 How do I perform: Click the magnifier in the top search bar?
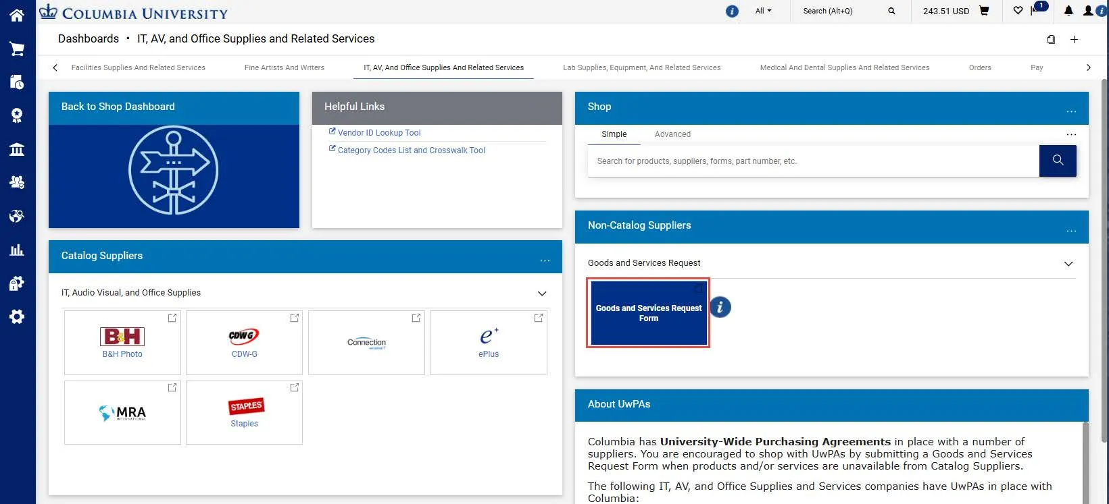point(891,11)
